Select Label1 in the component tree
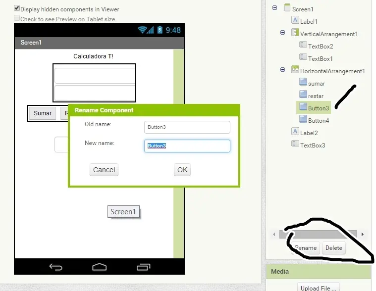Image resolution: width=376 pixels, height=291 pixels. 309,22
